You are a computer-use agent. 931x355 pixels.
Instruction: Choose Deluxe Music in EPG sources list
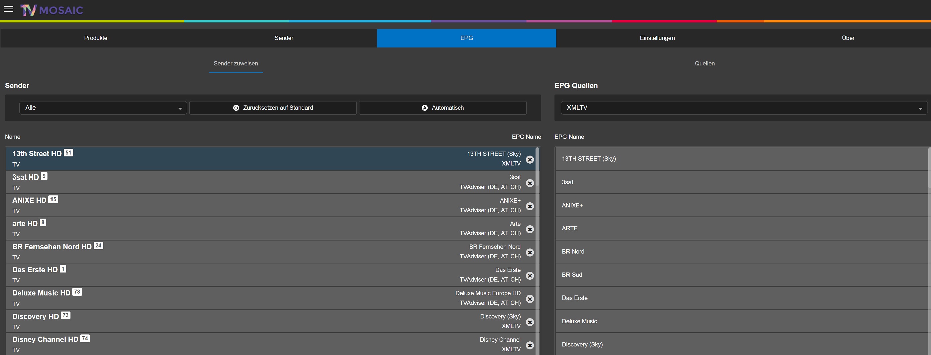(x=742, y=321)
